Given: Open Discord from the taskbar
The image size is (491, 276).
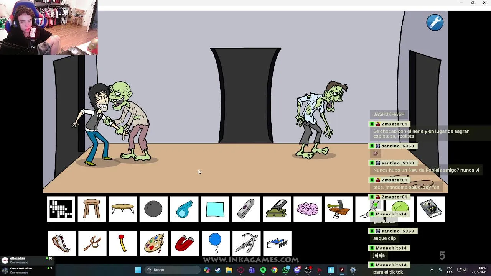Looking at the screenshot, I should [x=297, y=270].
